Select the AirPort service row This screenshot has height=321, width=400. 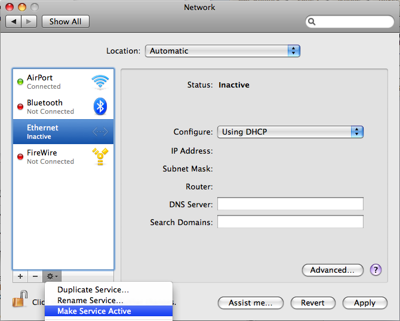[x=63, y=82]
